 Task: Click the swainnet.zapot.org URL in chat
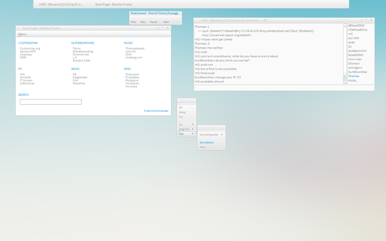point(226,35)
